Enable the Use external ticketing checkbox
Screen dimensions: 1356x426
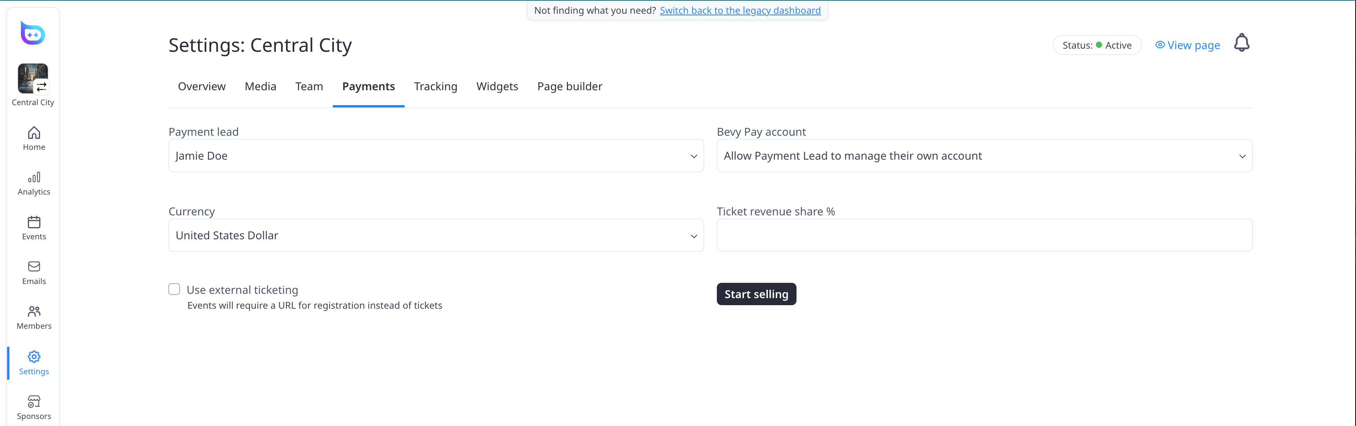[174, 289]
